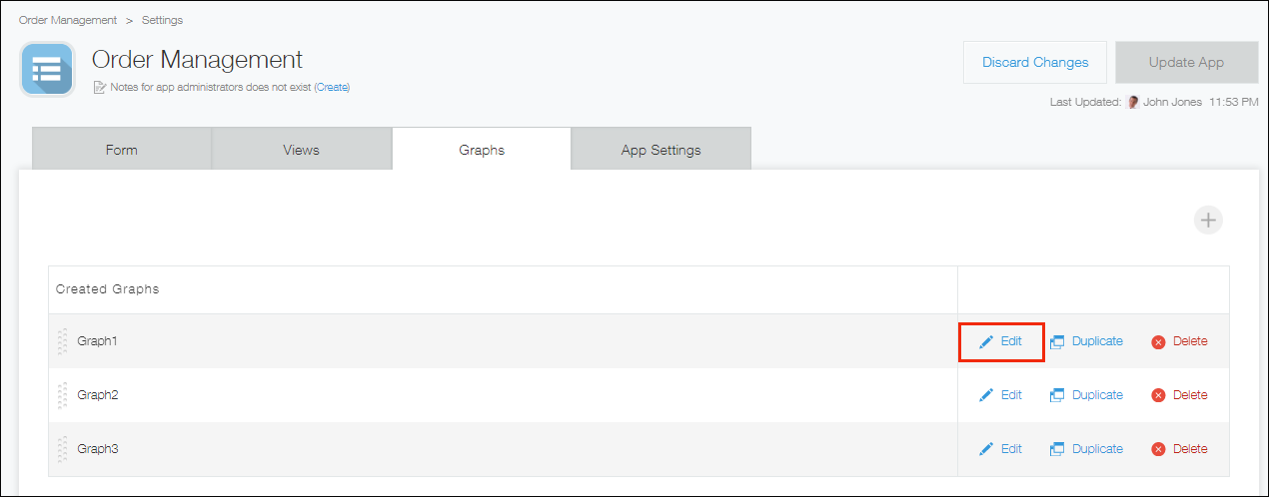Click the drag handle beside Graph3

[x=63, y=449]
